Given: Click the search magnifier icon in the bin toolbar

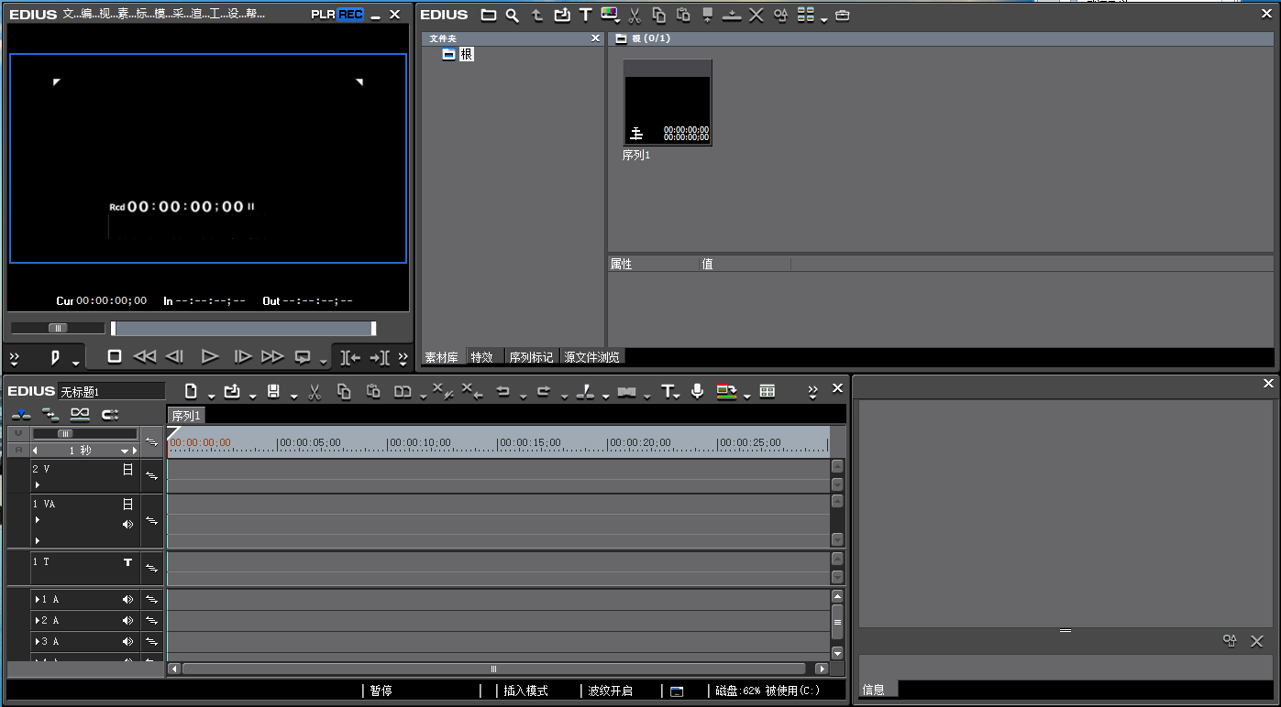Looking at the screenshot, I should (x=513, y=15).
